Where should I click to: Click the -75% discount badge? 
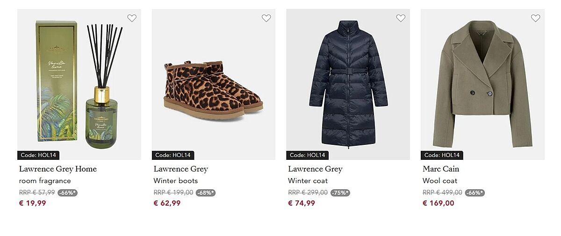pyautogui.click(x=340, y=193)
